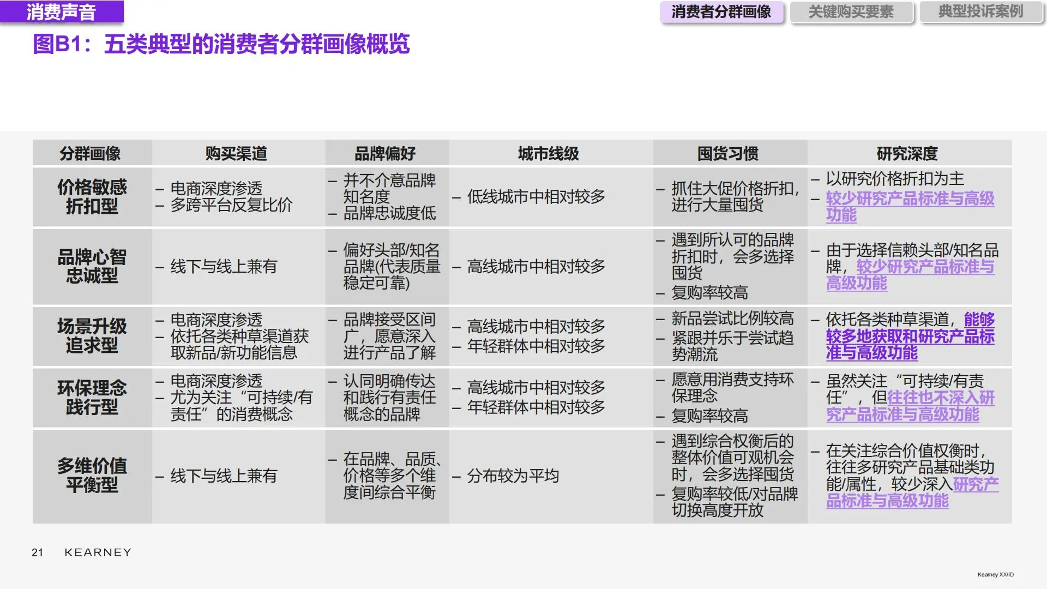
Task: Click the text 新品尝试比例较高
Action: point(732,318)
